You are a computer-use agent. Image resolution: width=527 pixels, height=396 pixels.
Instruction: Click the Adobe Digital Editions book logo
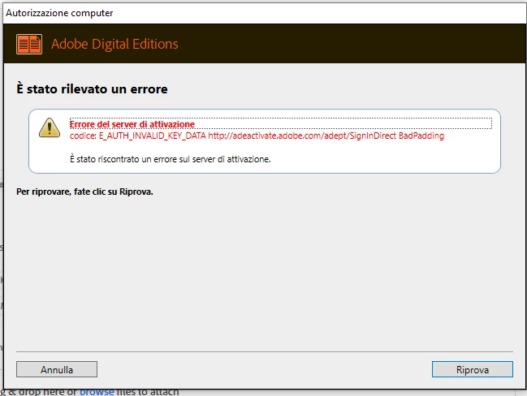29,44
